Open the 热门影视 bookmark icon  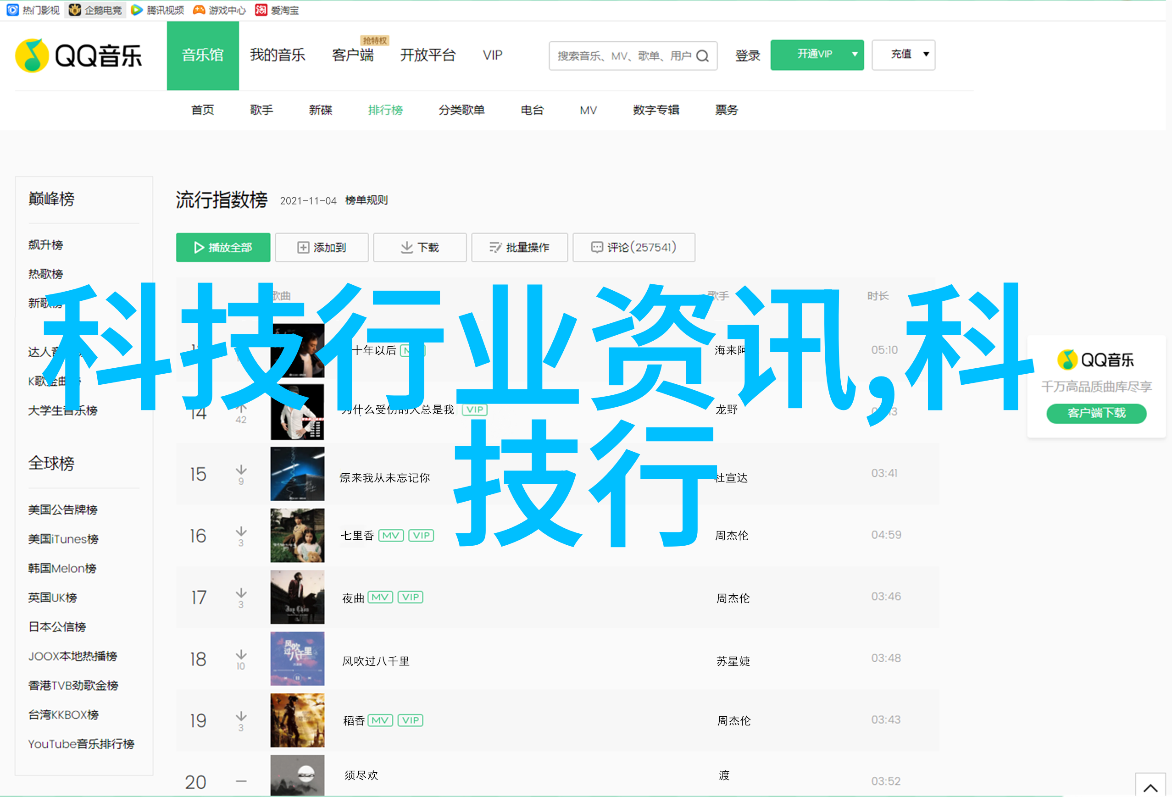point(12,10)
